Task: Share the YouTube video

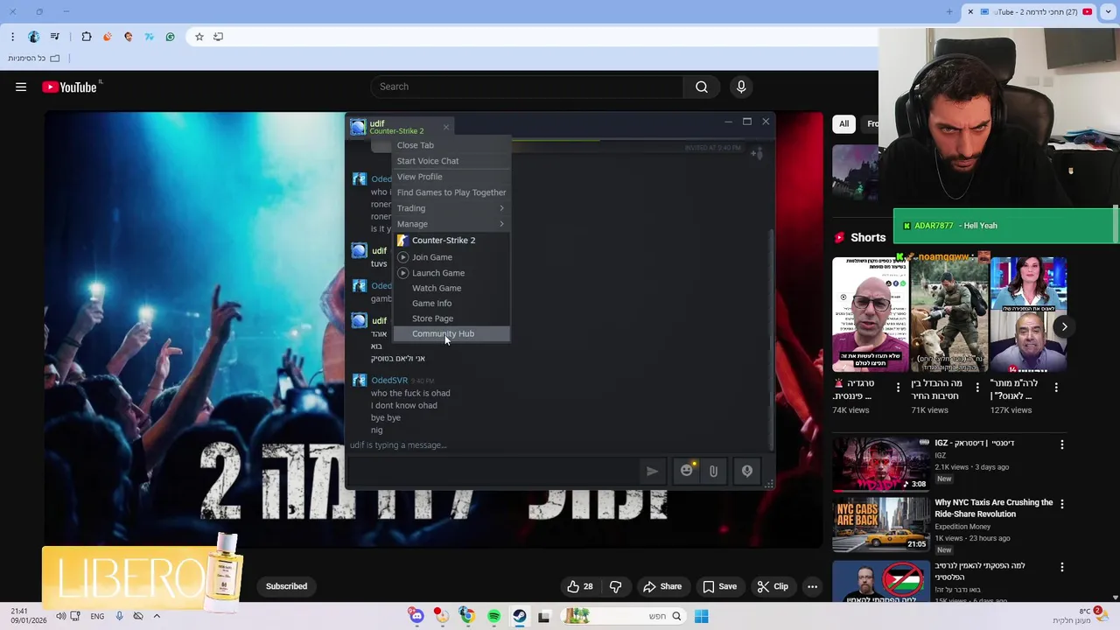Action: (x=661, y=586)
